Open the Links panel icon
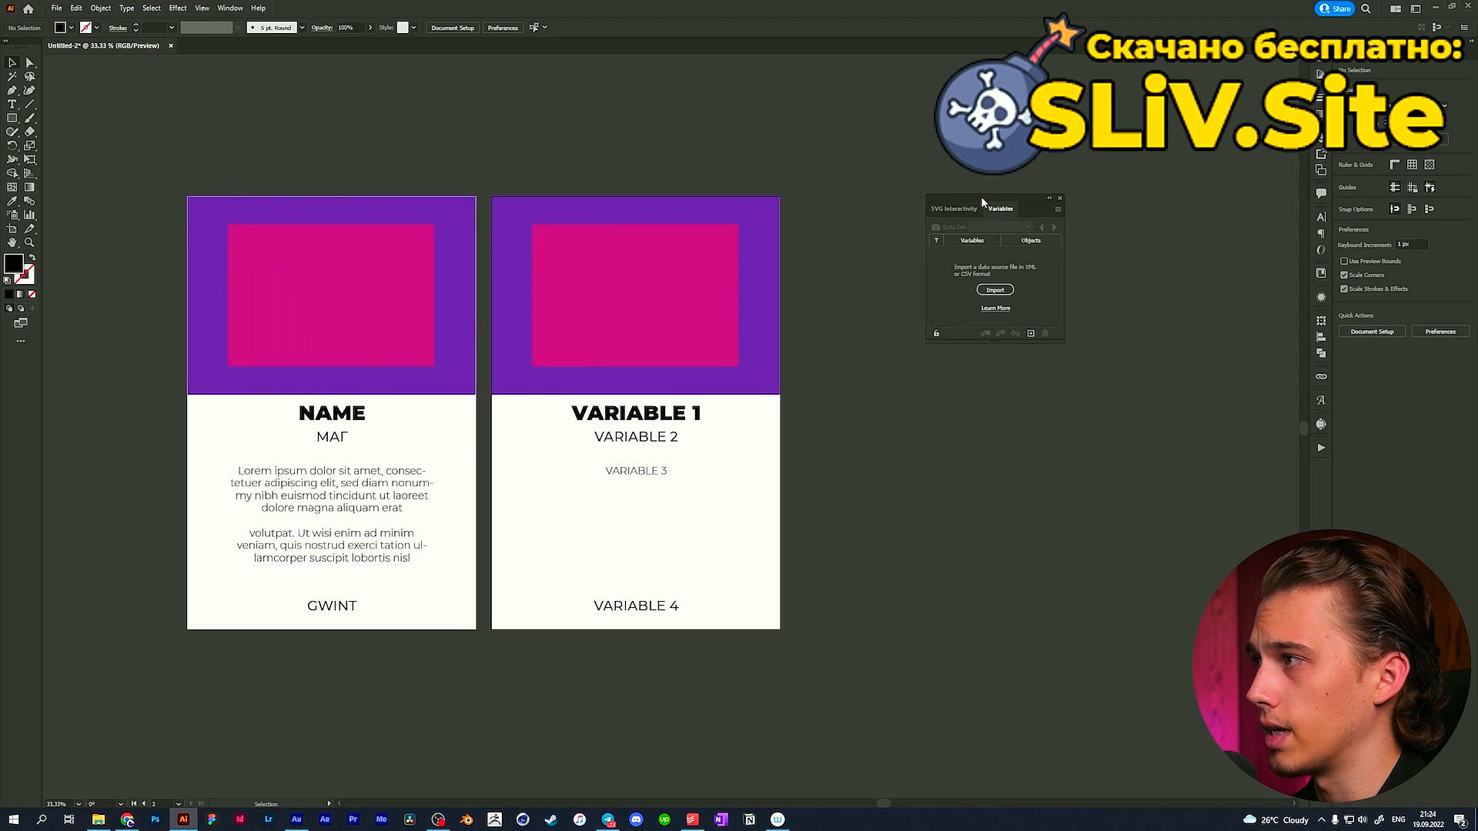 pyautogui.click(x=1321, y=376)
